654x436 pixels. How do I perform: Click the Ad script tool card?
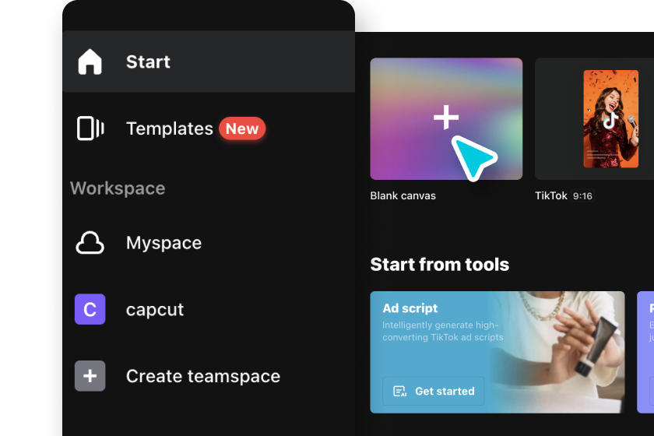point(498,352)
